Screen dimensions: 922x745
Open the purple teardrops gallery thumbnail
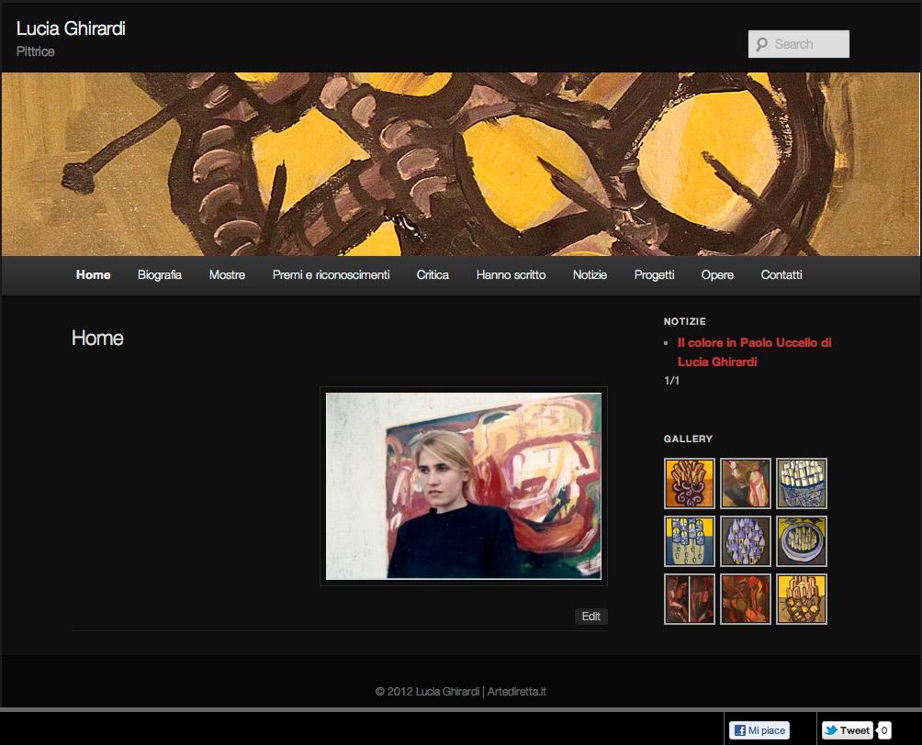(x=745, y=541)
